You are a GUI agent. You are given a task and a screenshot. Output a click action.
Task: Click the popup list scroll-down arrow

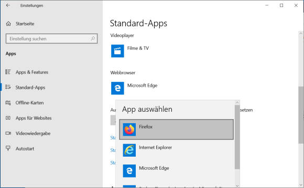237,186
